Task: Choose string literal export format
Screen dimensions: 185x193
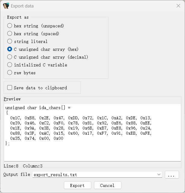Action: click(x=10, y=41)
